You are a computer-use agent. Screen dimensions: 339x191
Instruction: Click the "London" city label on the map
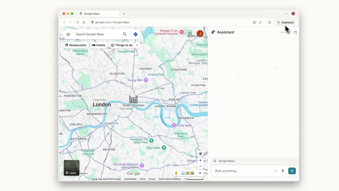point(102,104)
